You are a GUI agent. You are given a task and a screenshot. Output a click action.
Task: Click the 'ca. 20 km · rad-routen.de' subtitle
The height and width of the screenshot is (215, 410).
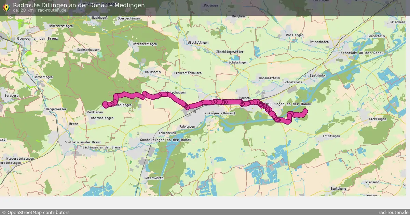click(x=40, y=10)
